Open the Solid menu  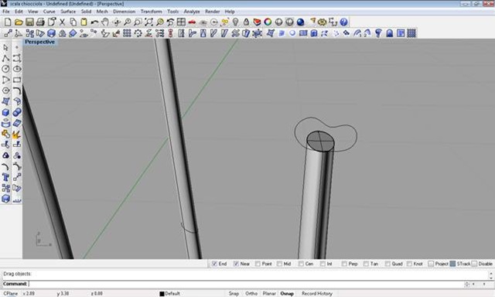(86, 12)
